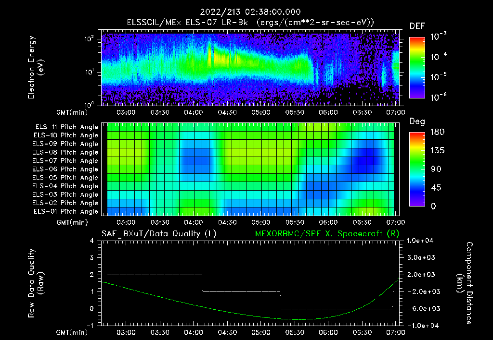Click the 04:30 tick label under spectrogram

[x=227, y=112]
